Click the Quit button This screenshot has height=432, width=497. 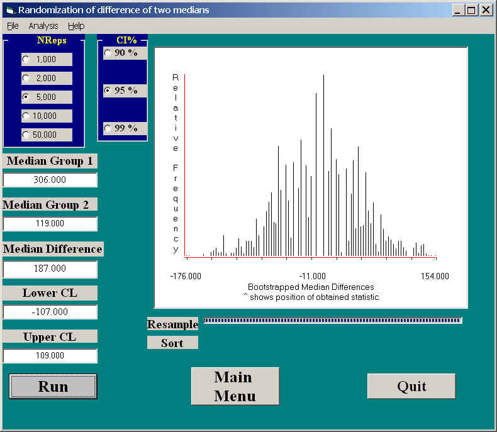[411, 386]
